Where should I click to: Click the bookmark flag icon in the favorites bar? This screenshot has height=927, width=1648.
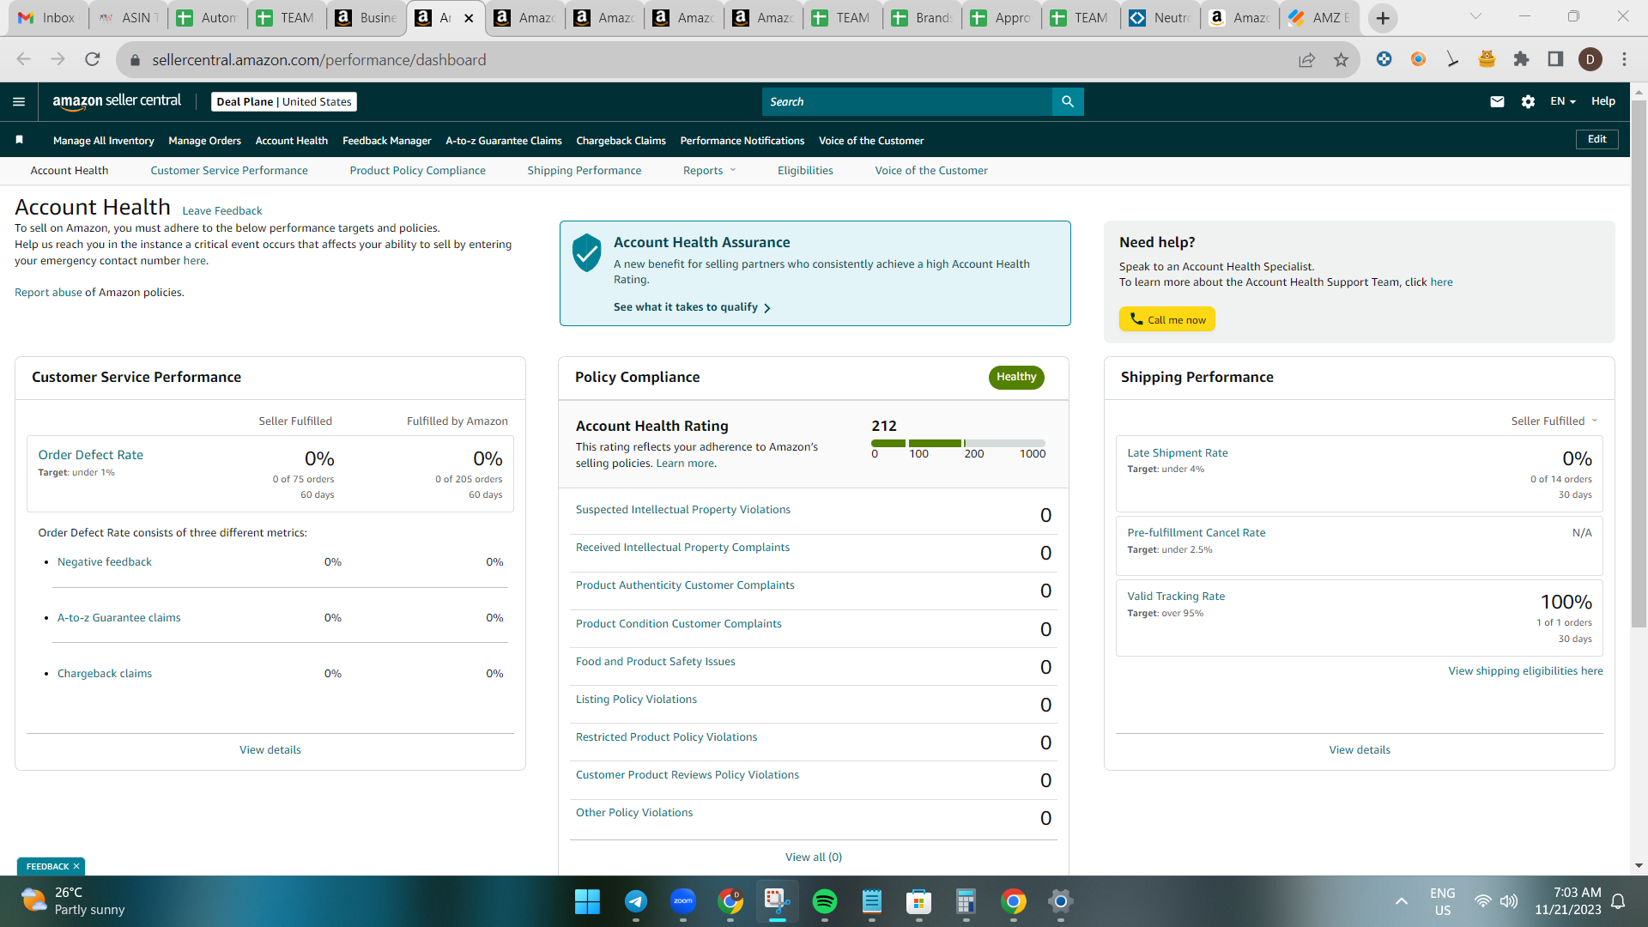click(19, 139)
